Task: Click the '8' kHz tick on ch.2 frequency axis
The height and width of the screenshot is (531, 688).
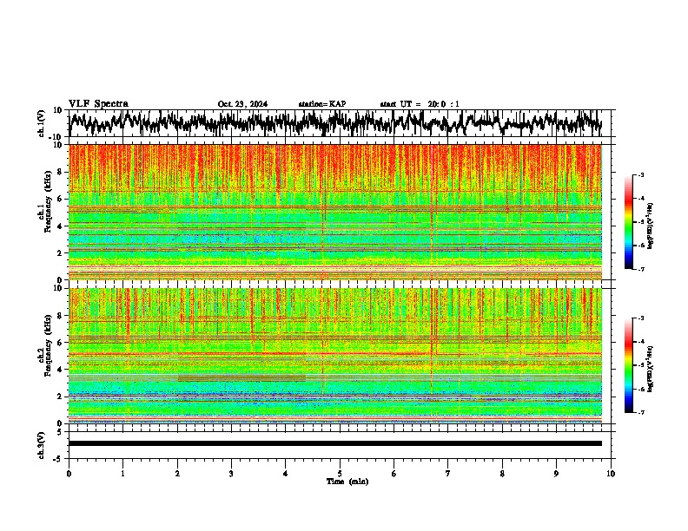Action: tap(60, 316)
